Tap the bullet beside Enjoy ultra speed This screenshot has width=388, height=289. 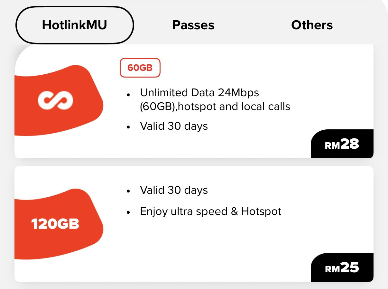(128, 212)
